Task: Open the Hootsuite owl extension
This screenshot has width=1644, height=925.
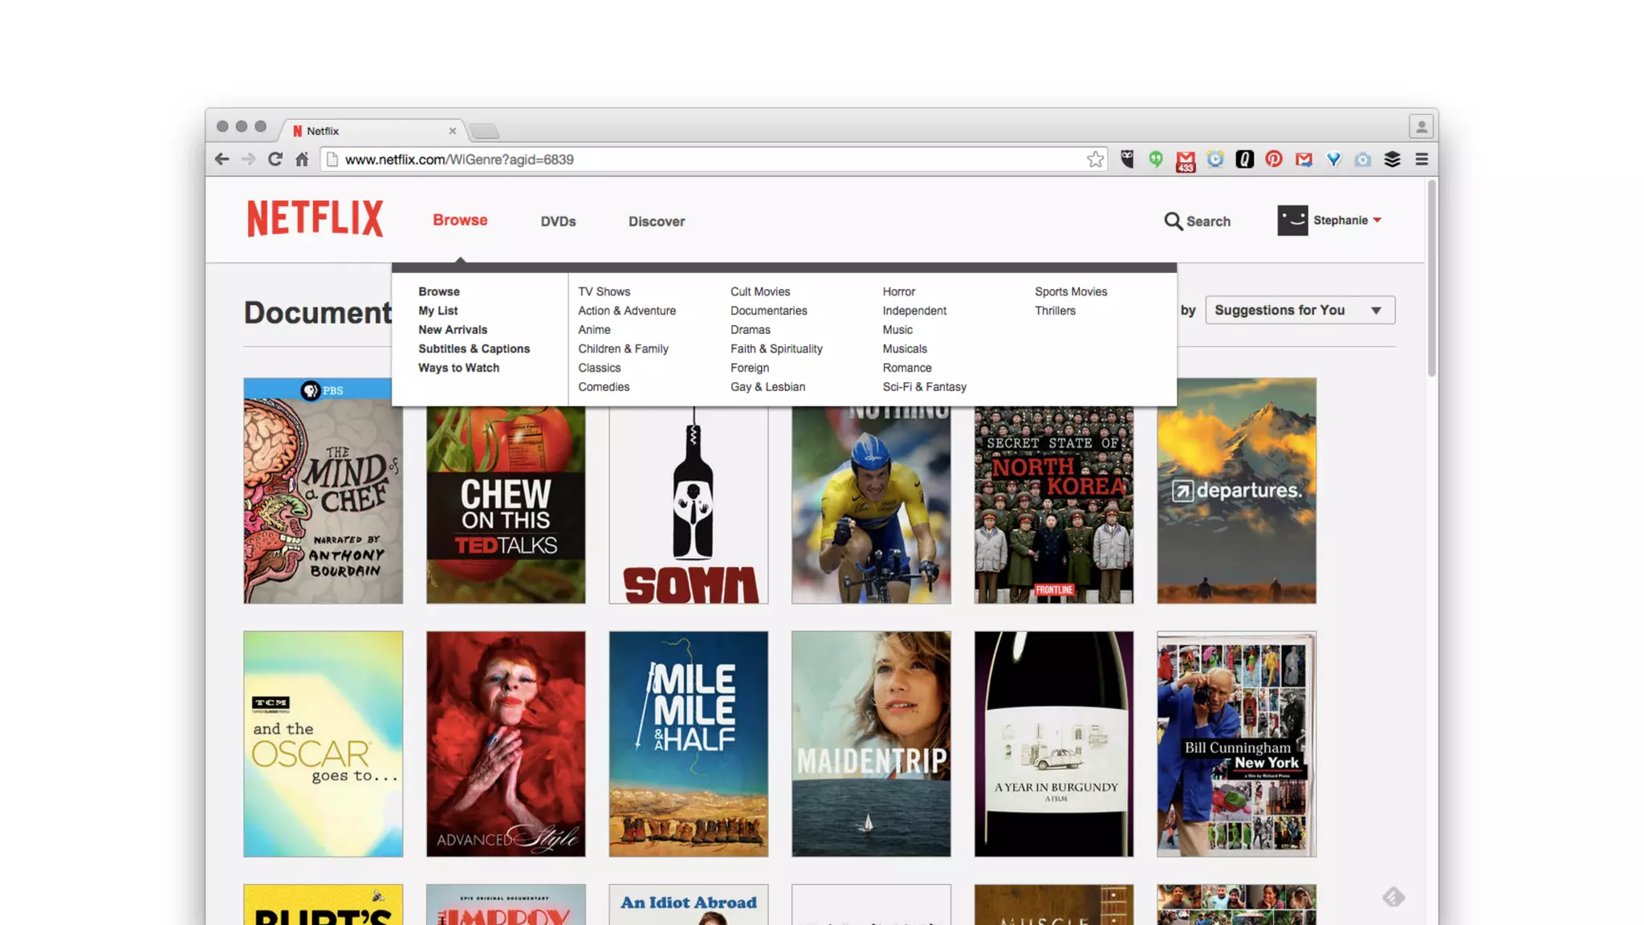Action: tap(1127, 159)
